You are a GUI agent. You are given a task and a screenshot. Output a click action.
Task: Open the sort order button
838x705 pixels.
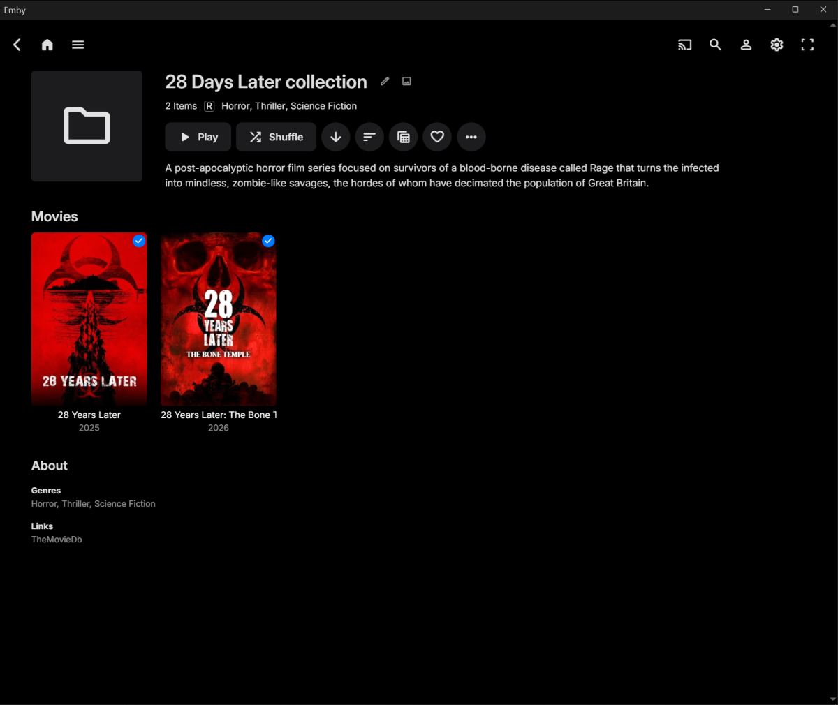[x=369, y=137]
